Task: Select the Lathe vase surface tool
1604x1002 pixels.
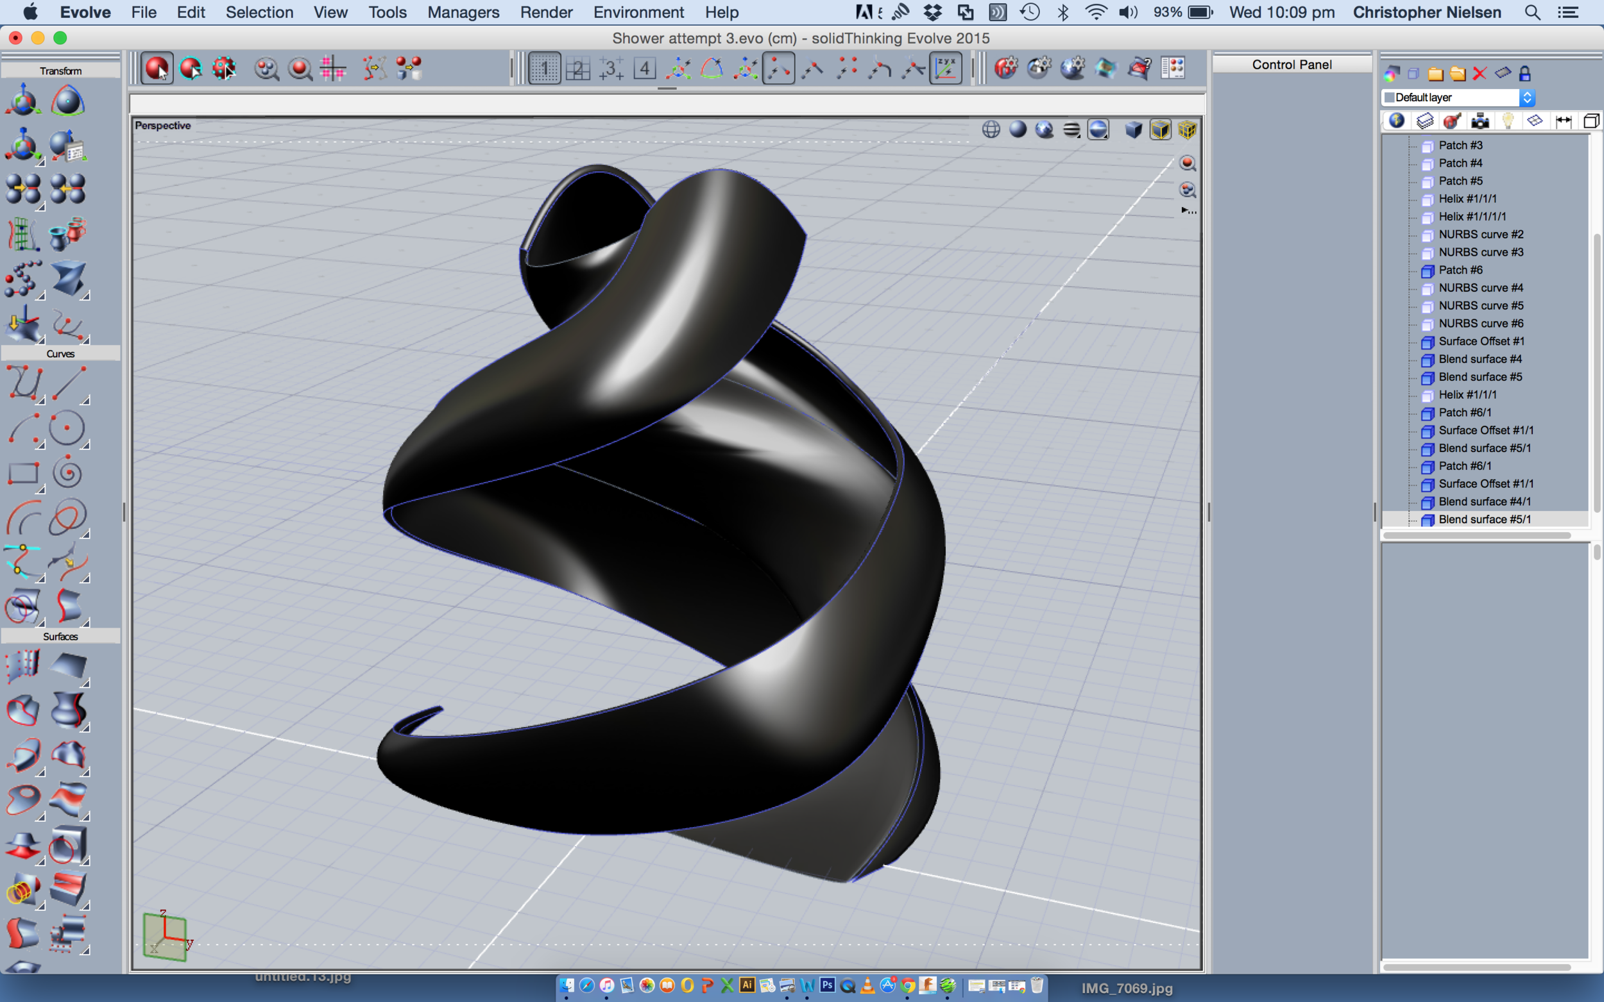Action: tap(68, 710)
